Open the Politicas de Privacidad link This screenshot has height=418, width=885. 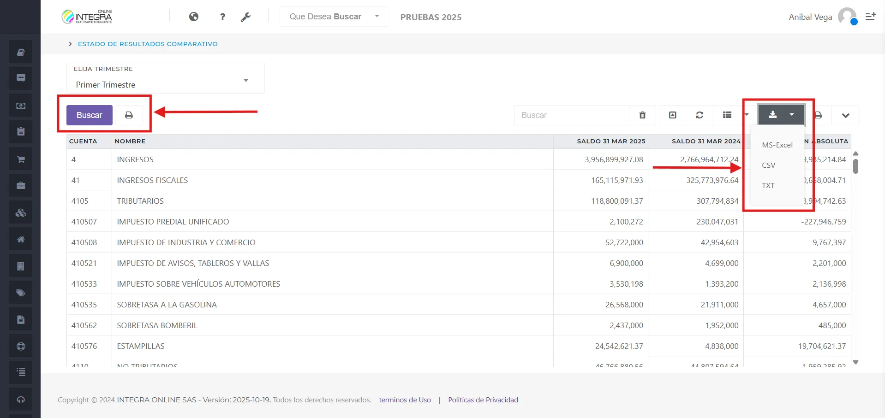click(483, 400)
